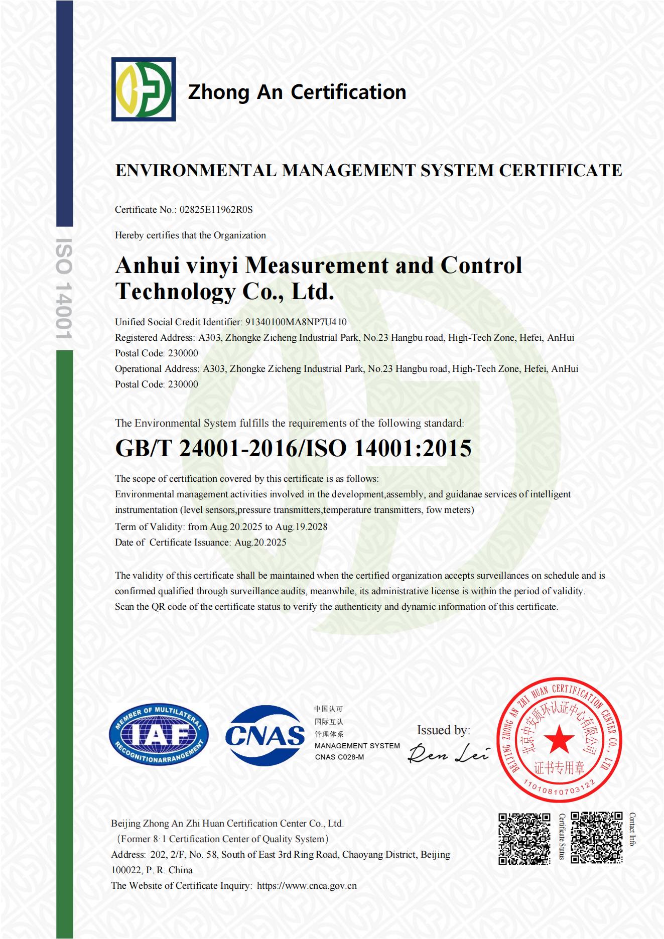Click the 'CNAS C028-M' label

339,757
